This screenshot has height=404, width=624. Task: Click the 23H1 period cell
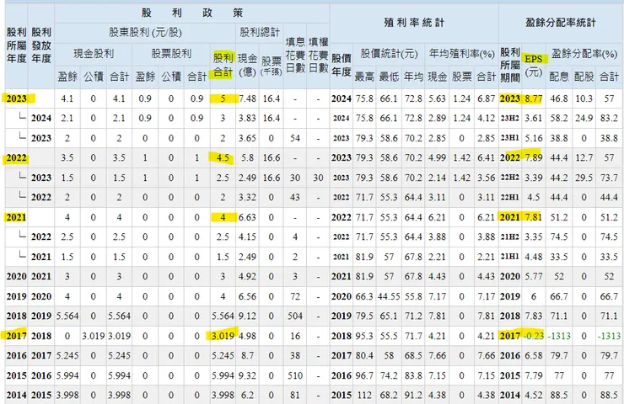point(510,138)
